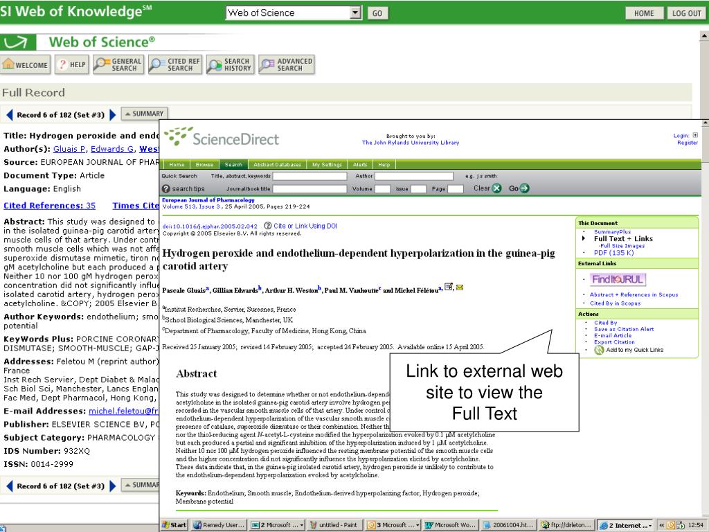Open The John Rylands University Library link
Screen dimensions: 709x532
coord(410,143)
